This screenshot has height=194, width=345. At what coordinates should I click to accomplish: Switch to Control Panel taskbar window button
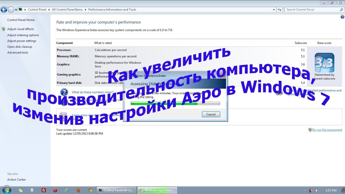(x=116, y=190)
